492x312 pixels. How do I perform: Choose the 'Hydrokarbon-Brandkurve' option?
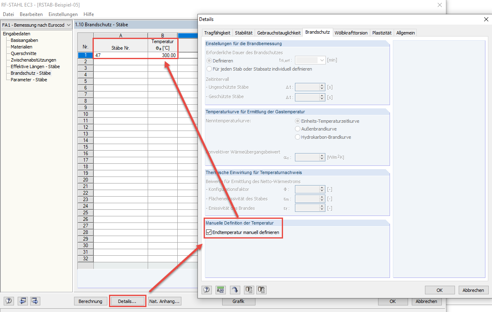click(297, 138)
